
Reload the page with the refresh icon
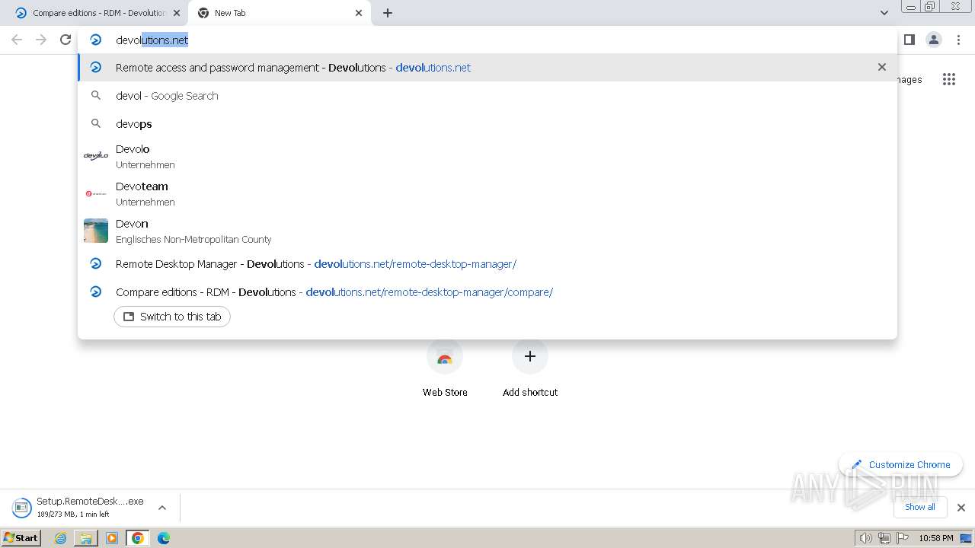(x=66, y=40)
